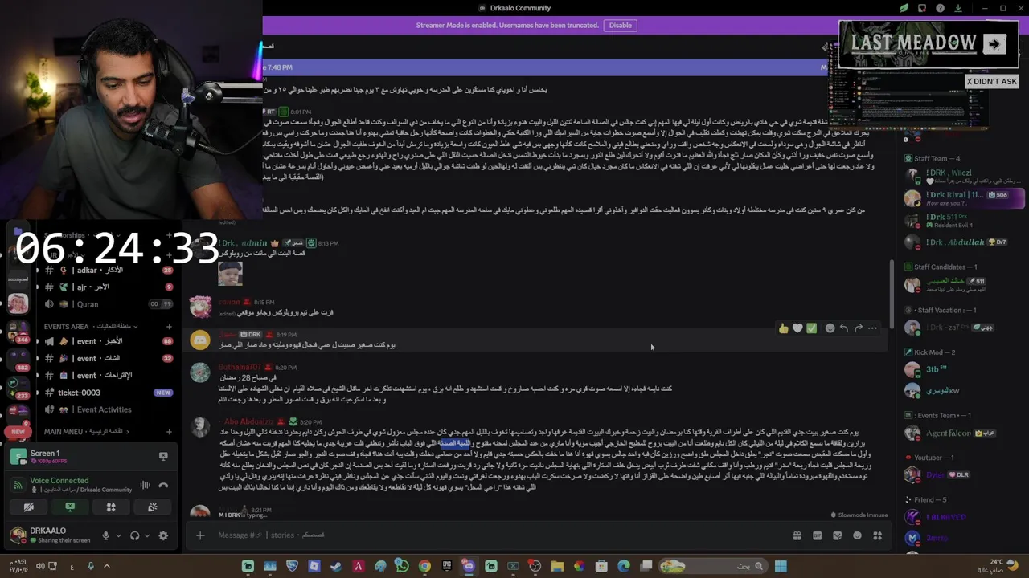The width and height of the screenshot is (1029, 578).
Task: Open the Last Meadow arrow button
Action: (994, 44)
